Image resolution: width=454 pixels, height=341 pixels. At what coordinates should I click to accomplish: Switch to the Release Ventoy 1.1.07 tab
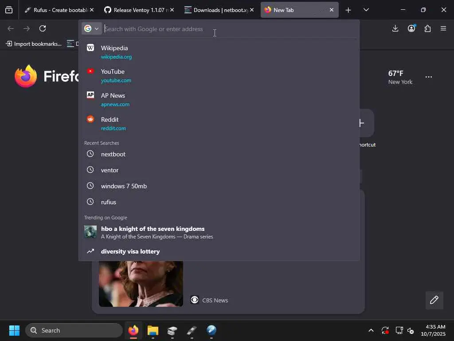[139, 10]
